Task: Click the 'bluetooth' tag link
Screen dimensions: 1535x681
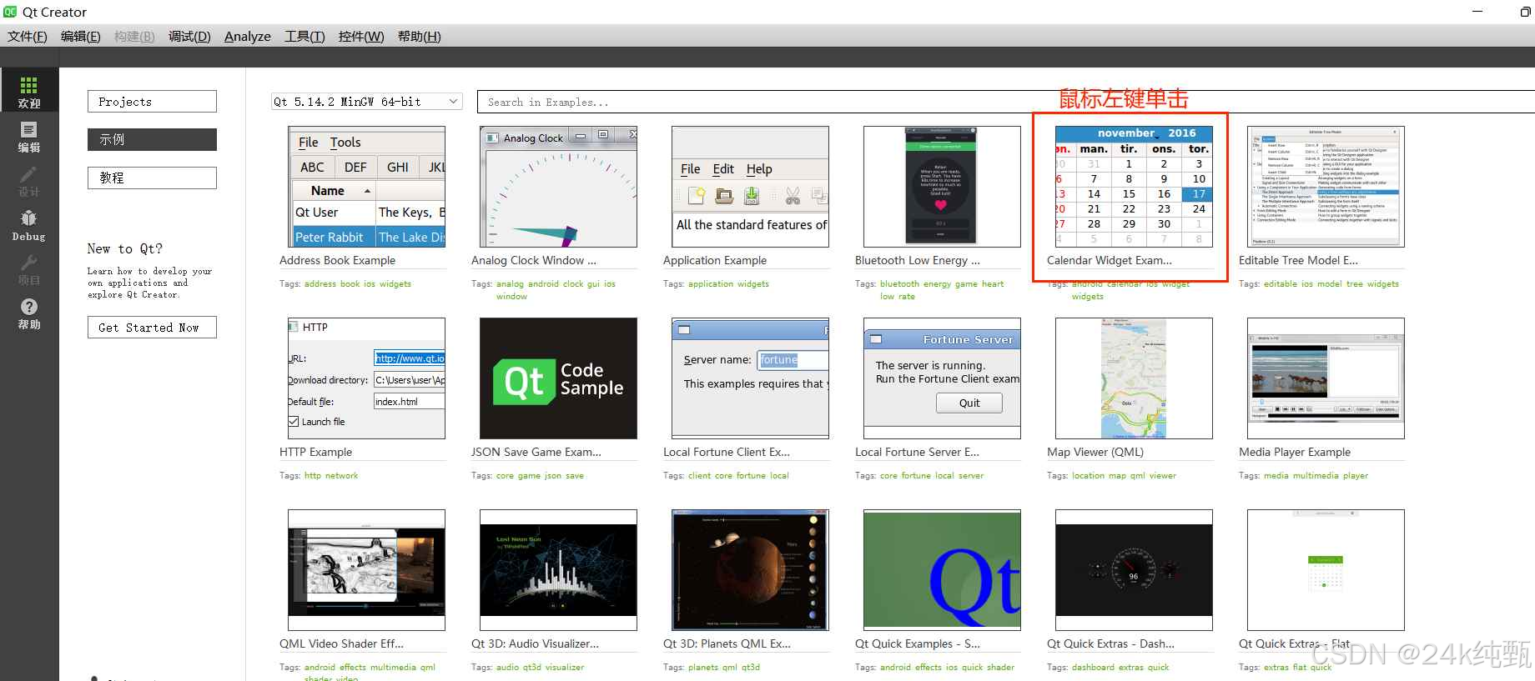Action: 899,284
